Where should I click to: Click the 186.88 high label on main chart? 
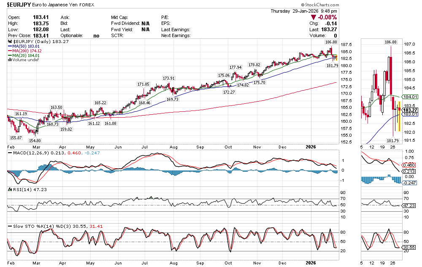330,42
